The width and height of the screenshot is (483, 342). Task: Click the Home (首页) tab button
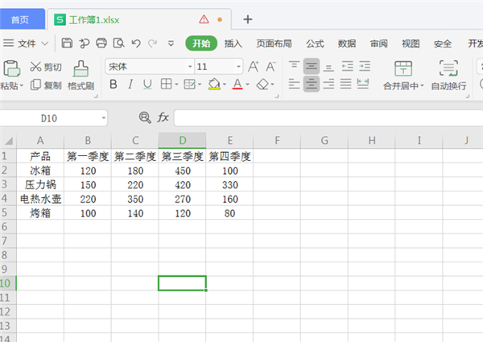(22, 19)
